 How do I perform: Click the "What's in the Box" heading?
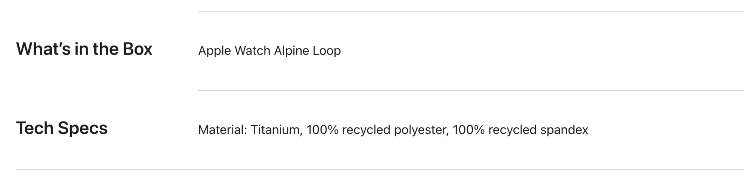[x=84, y=49]
